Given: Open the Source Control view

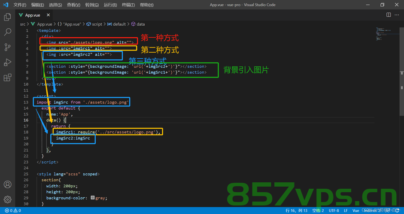Looking at the screenshot, I should pos(7,47).
